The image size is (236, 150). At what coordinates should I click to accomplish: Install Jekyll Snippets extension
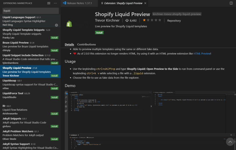coord(54,126)
